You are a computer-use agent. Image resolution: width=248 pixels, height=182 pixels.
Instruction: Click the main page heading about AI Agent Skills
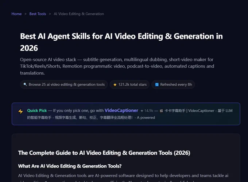pyautogui.click(x=121, y=42)
